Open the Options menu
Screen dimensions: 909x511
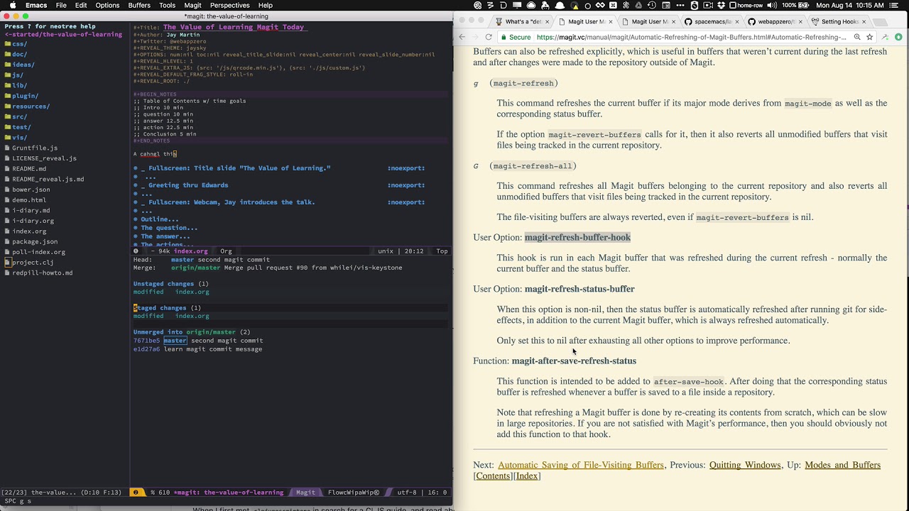[107, 5]
